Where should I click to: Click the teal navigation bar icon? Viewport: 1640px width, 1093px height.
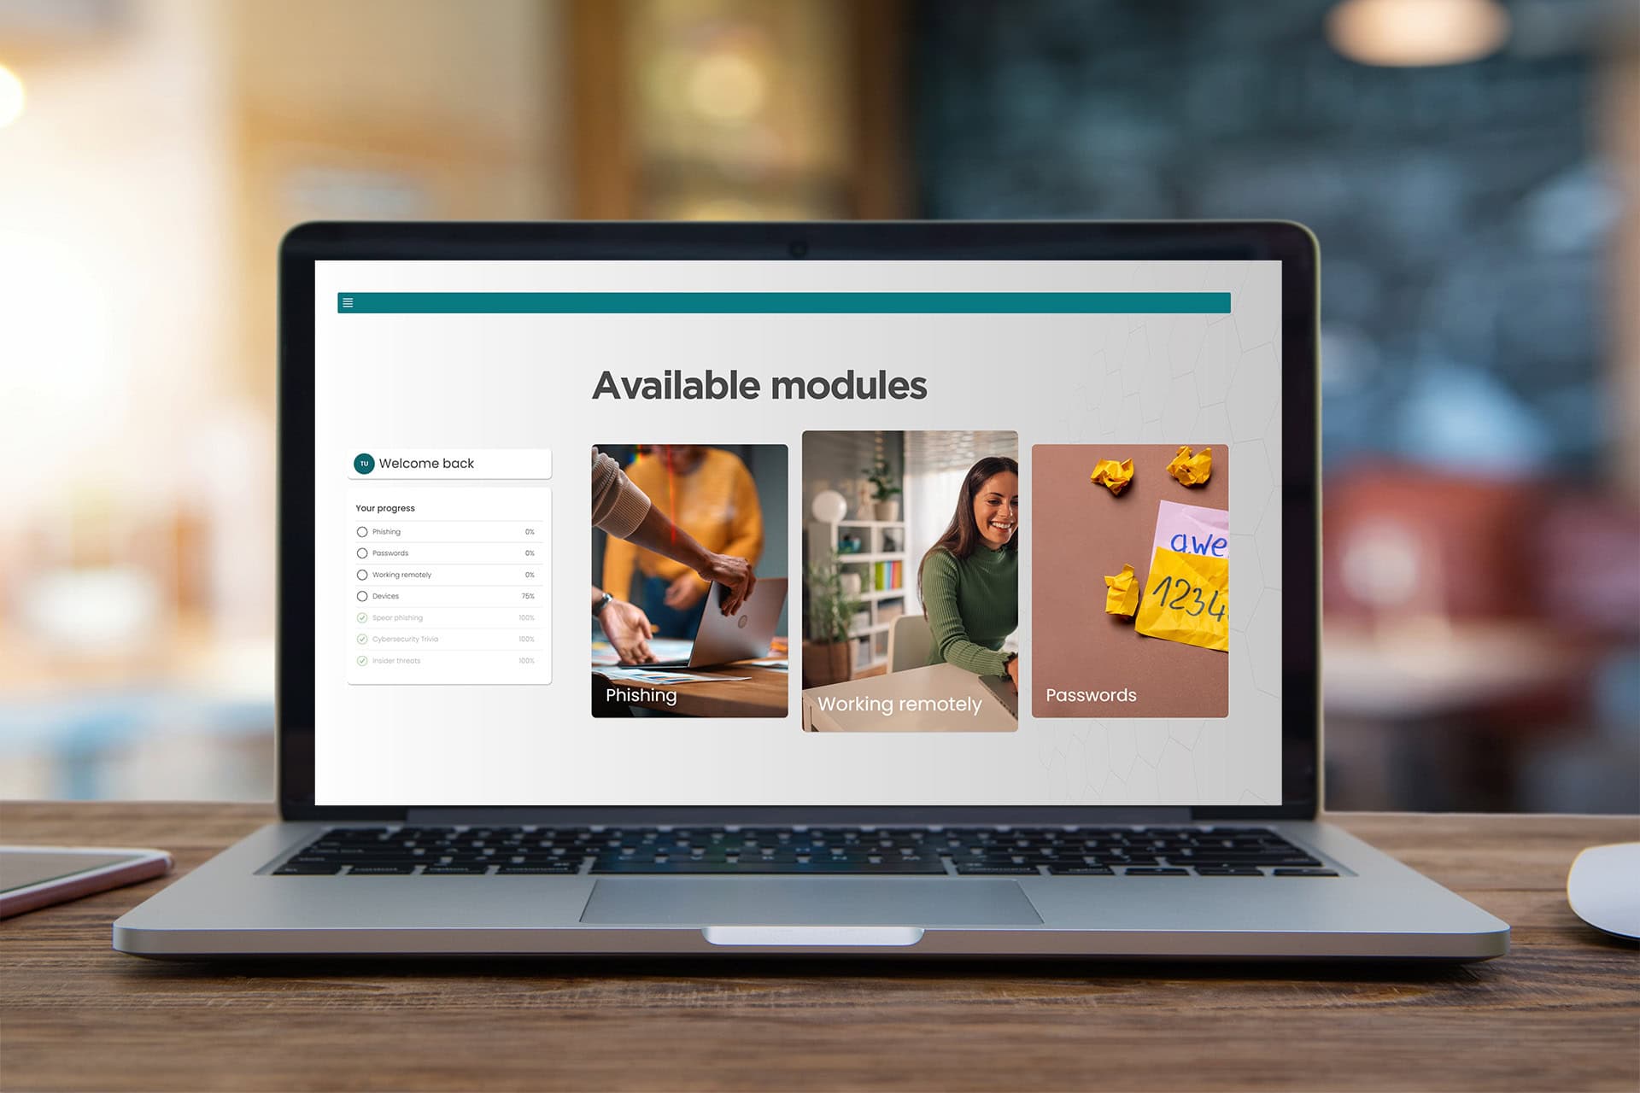348,302
